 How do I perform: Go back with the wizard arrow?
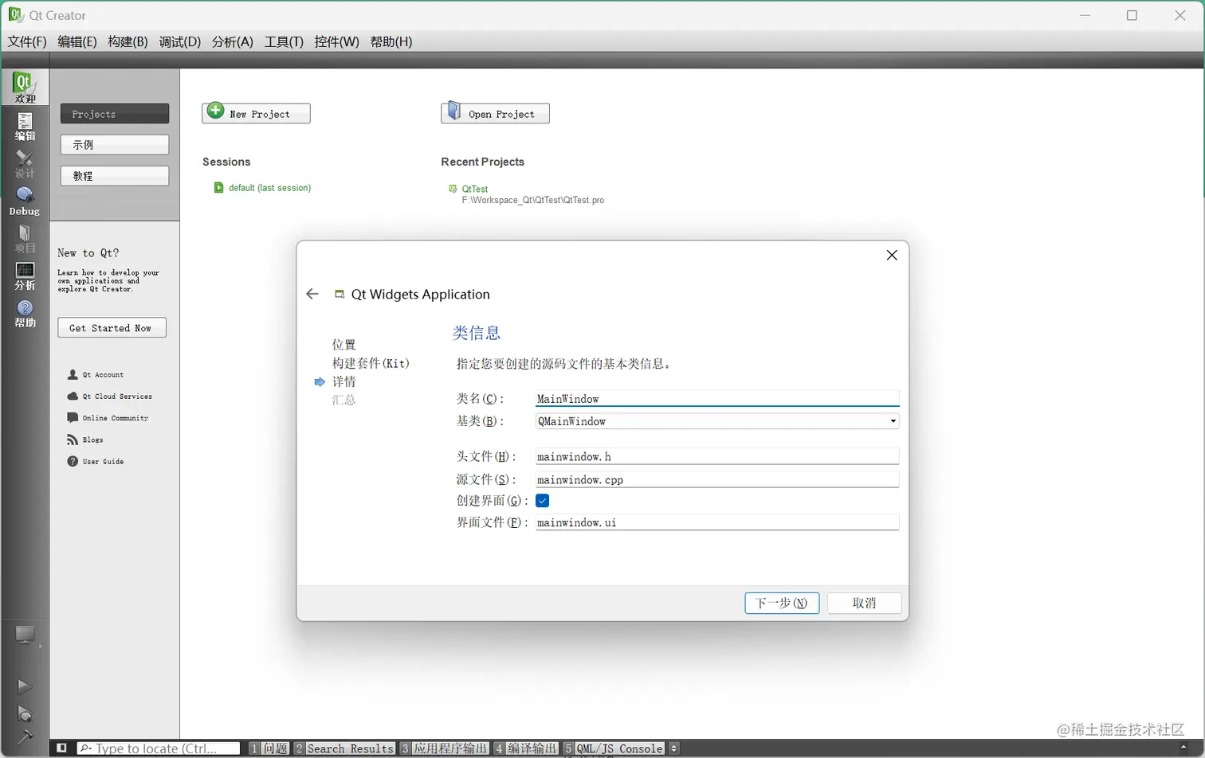pos(312,294)
